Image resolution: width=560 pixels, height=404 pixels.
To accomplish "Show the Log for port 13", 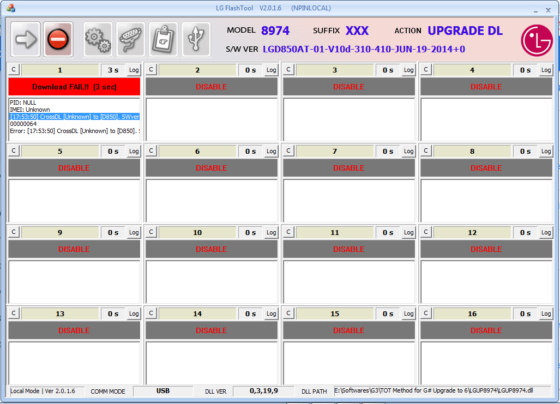I will (x=134, y=313).
